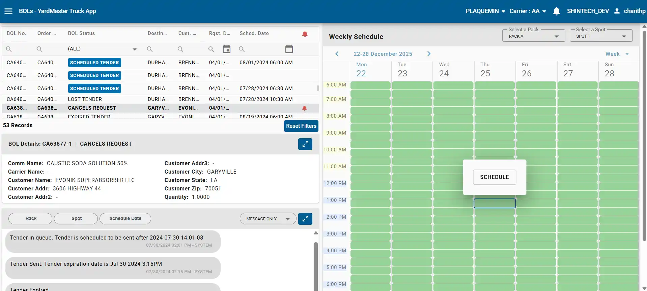647x291 pixels.
Task: Click the user profile icon beside charithp
Action: point(617,11)
